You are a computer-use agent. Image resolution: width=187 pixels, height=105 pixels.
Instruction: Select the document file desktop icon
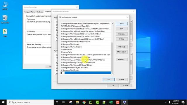(5, 33)
